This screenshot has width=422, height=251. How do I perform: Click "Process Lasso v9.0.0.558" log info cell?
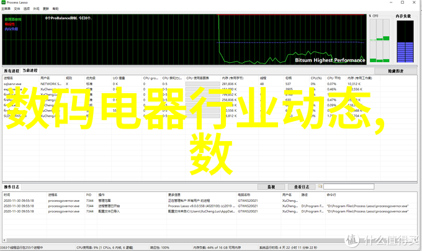[201, 206]
